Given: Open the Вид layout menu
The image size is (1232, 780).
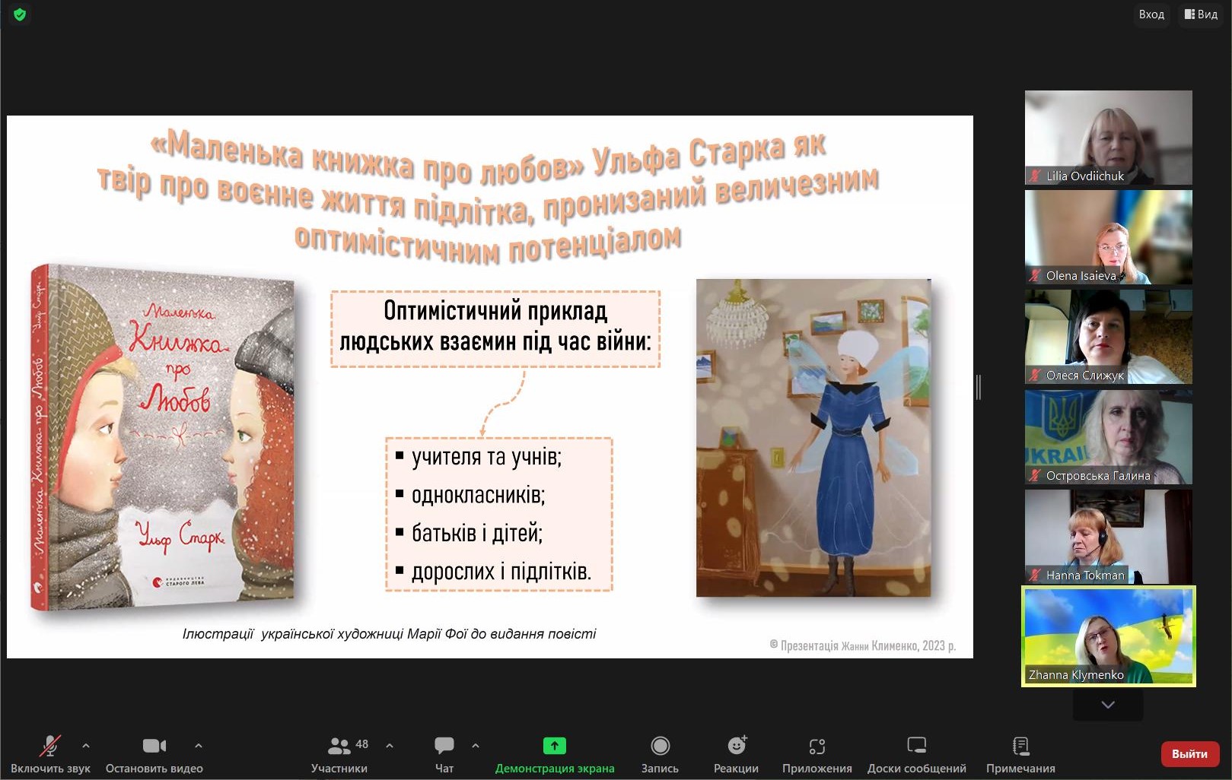Looking at the screenshot, I should pos(1201,14).
